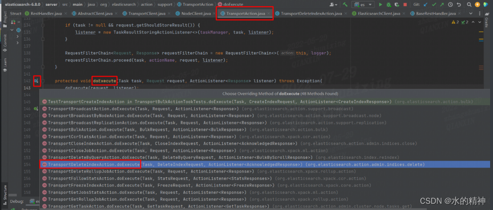This screenshot has height=210, width=493.
Task: Open editor tabs more-options menu
Action: [480, 13]
